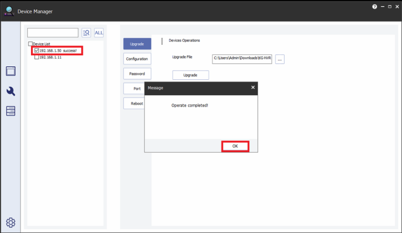Click the search devices icon button
The width and height of the screenshot is (402, 233).
pos(86,33)
